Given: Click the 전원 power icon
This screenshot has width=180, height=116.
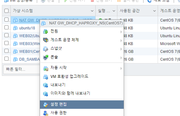Looking at the screenshot, I should tap(46, 32).
